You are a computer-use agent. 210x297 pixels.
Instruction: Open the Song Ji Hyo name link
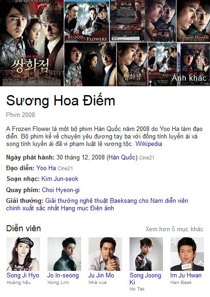click(23, 275)
